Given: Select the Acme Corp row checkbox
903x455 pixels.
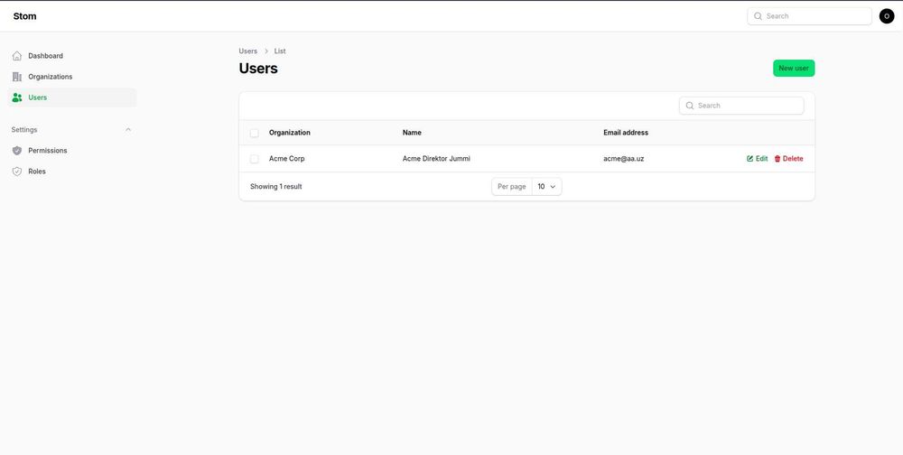Looking at the screenshot, I should (255, 159).
